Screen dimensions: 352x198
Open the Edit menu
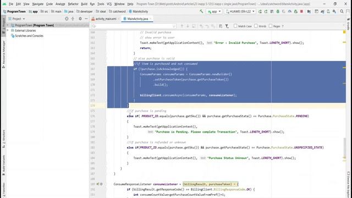pyautogui.click(x=18, y=4)
